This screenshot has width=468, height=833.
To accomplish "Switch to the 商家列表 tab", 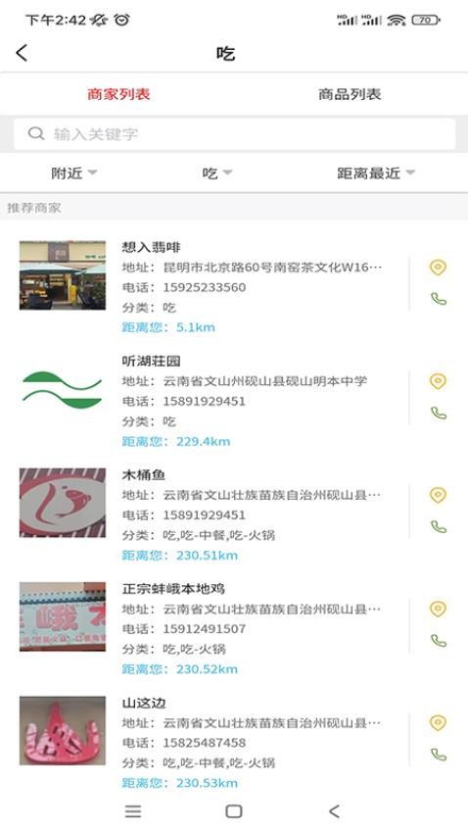I will click(x=118, y=94).
